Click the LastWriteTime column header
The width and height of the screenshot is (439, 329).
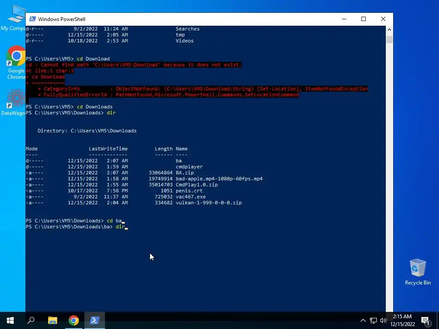[108, 149]
